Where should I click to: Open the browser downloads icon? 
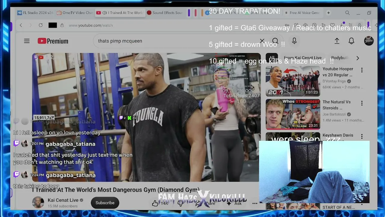(341, 25)
